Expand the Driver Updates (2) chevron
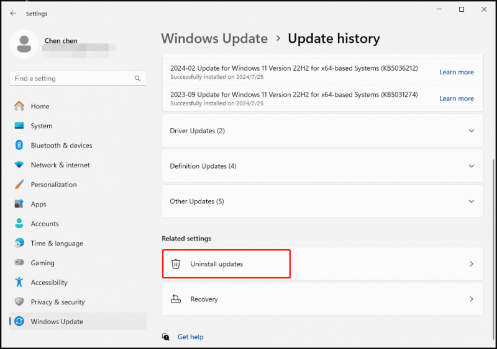 pos(472,131)
